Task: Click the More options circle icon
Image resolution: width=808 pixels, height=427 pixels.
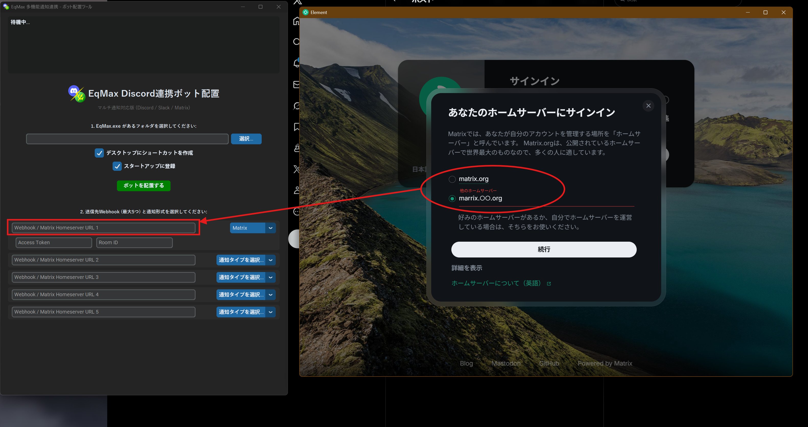Action: pyautogui.click(x=296, y=212)
